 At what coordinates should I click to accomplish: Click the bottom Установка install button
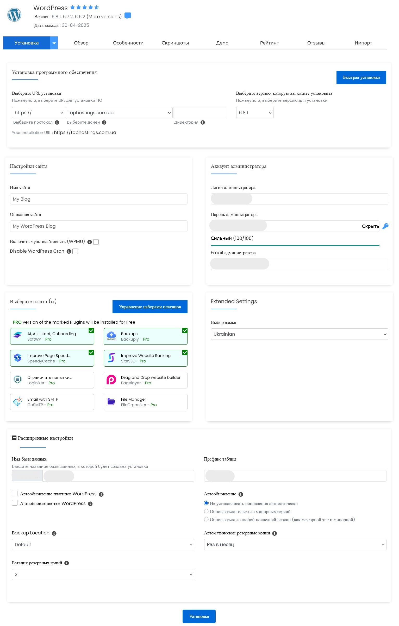click(x=199, y=616)
